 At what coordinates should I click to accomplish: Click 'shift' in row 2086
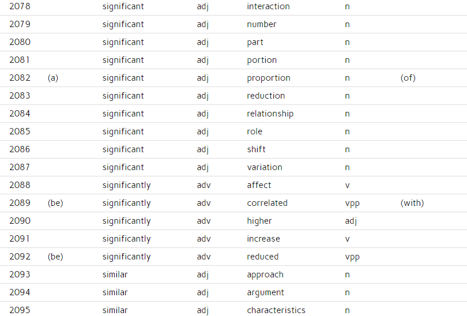[256, 149]
